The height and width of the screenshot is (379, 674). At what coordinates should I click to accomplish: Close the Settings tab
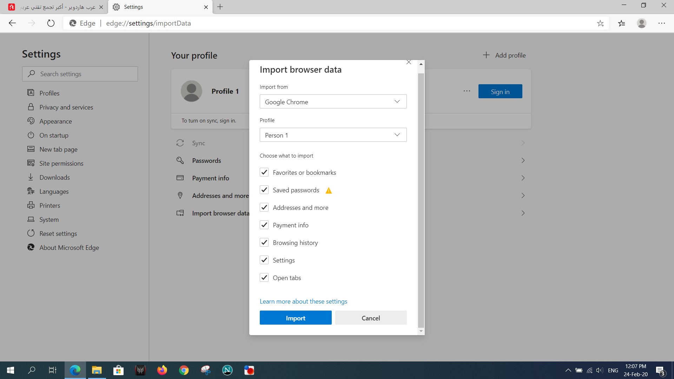coord(206,7)
